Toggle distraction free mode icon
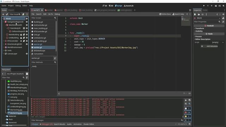This screenshot has width=226, height=127. (190, 10)
